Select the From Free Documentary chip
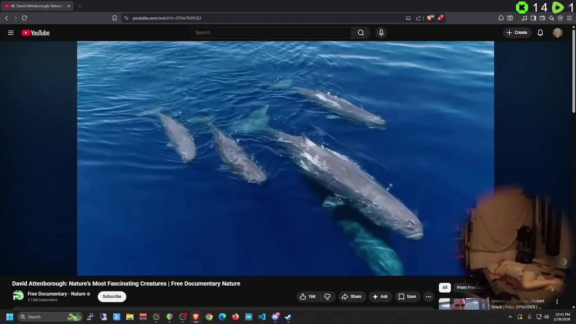The height and width of the screenshot is (324, 576). [469, 288]
